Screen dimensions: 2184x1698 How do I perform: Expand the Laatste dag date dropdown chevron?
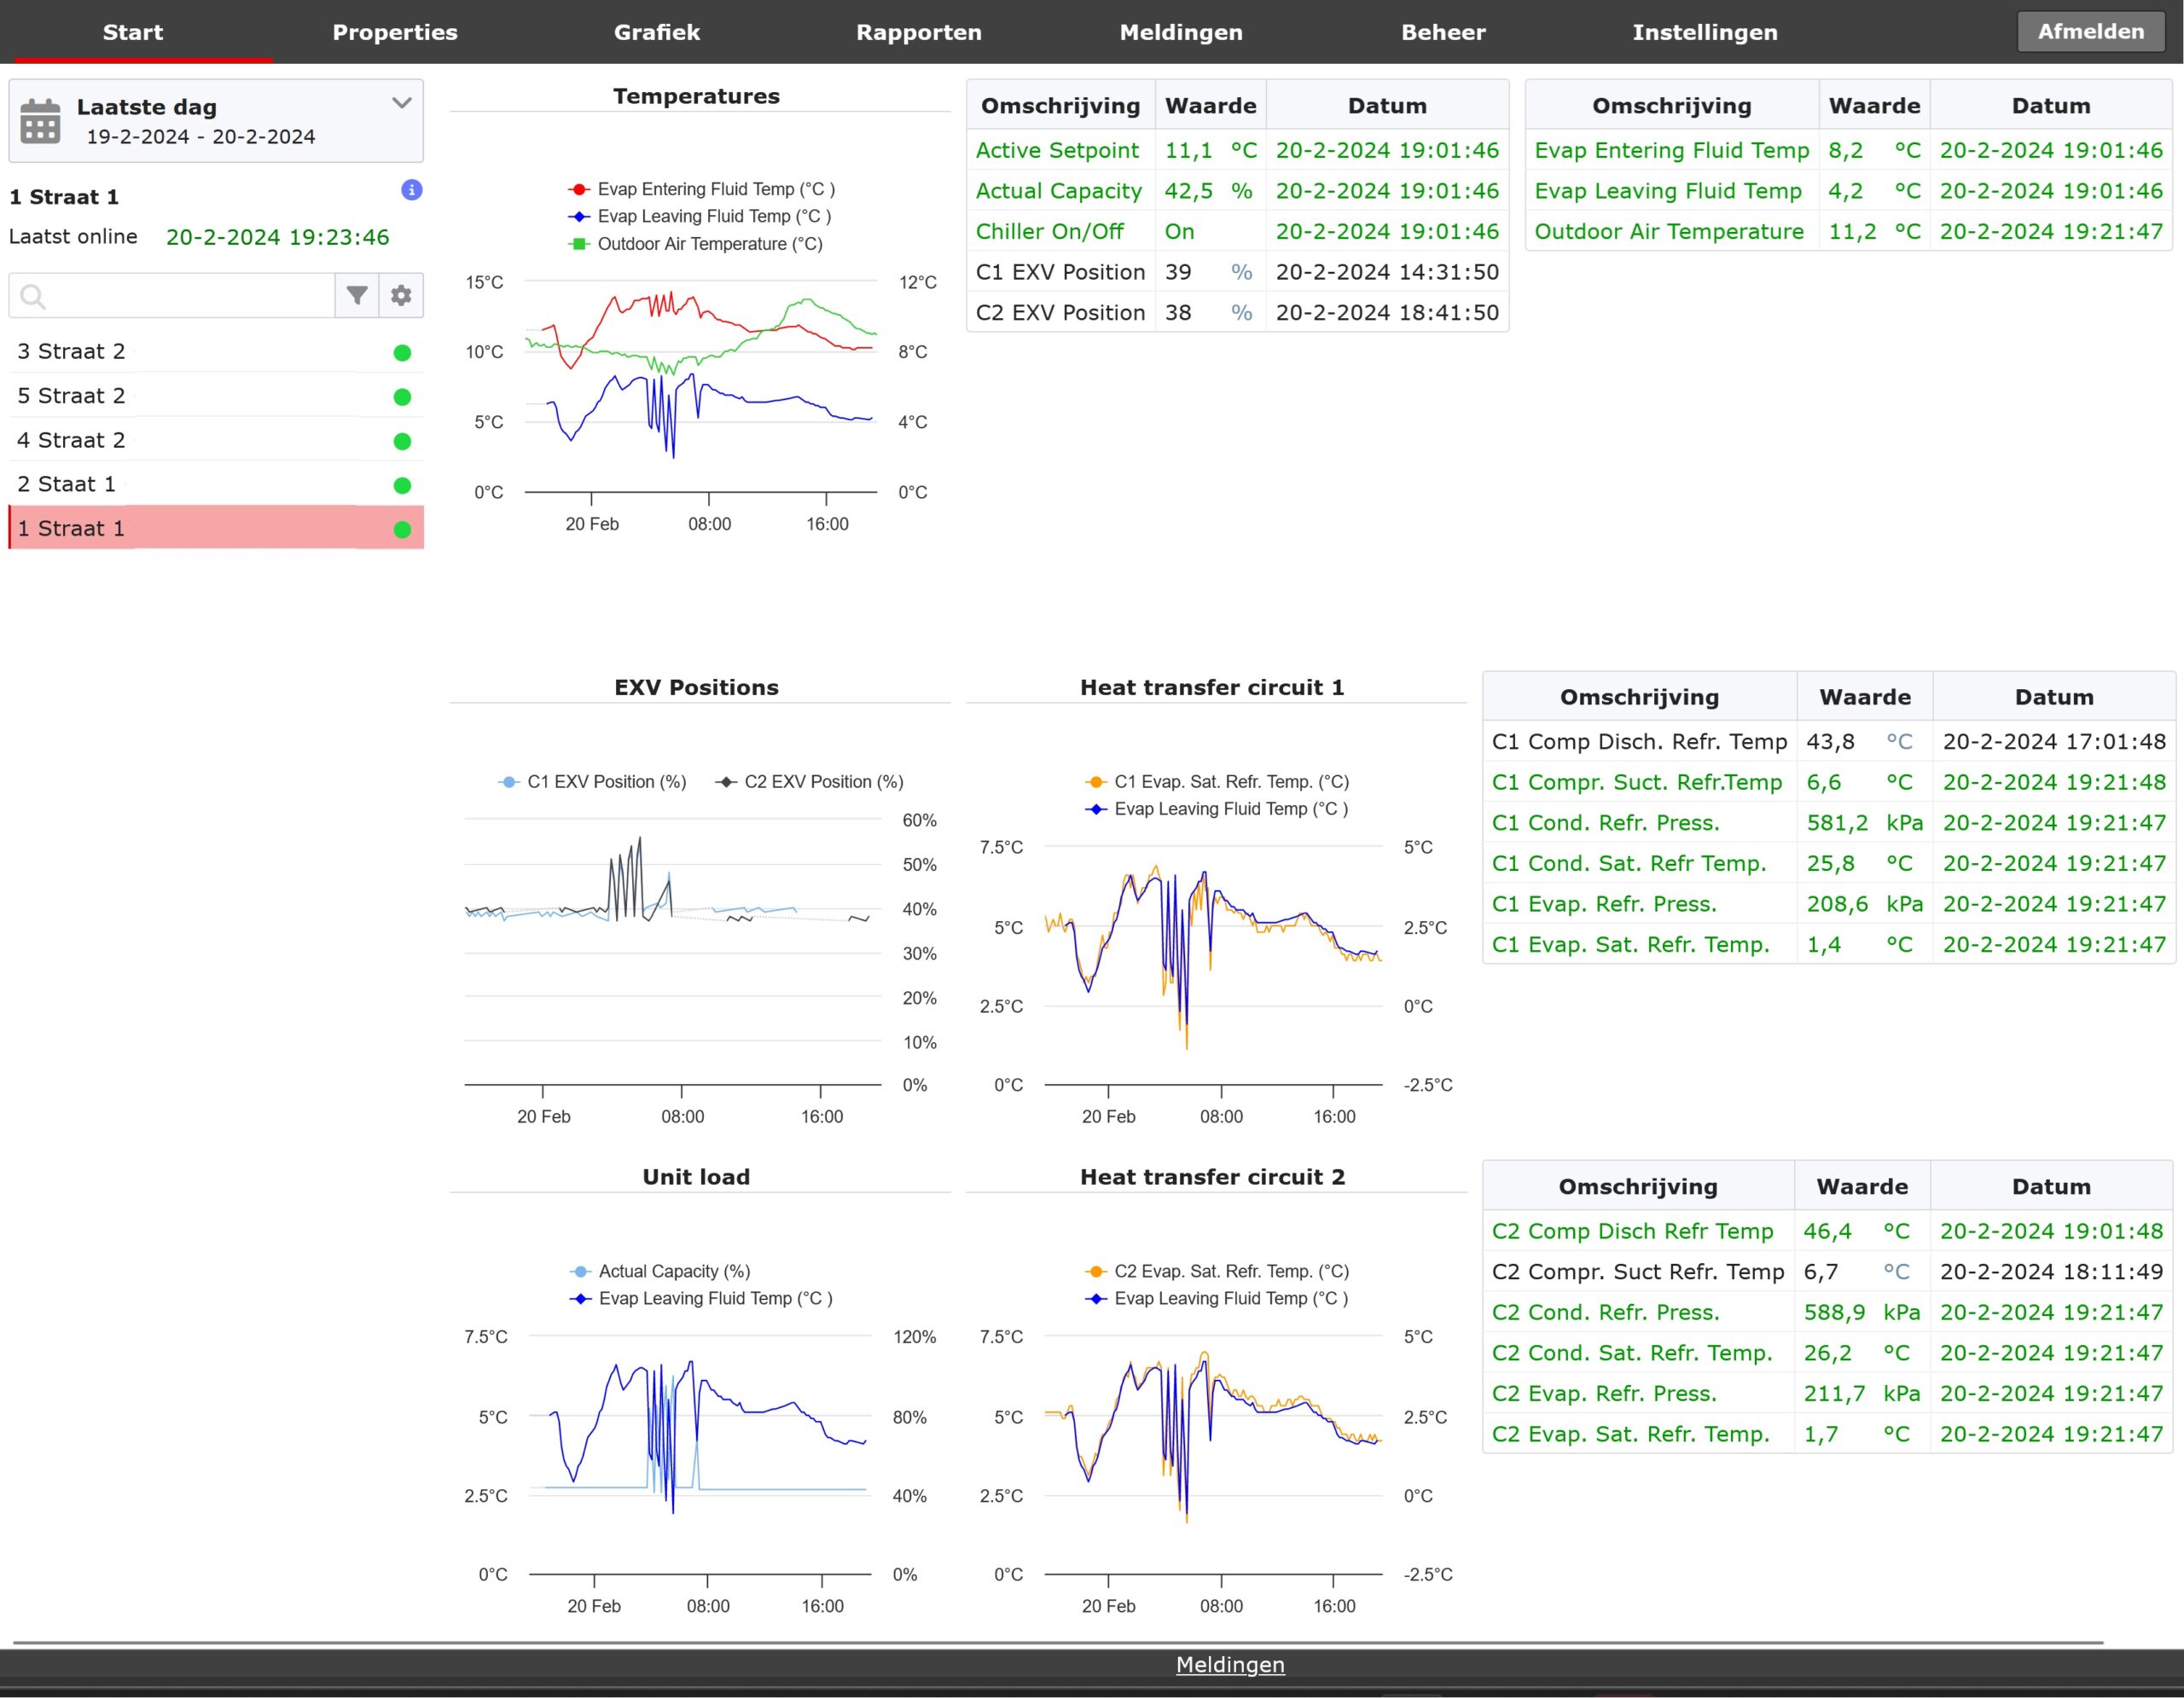click(402, 103)
